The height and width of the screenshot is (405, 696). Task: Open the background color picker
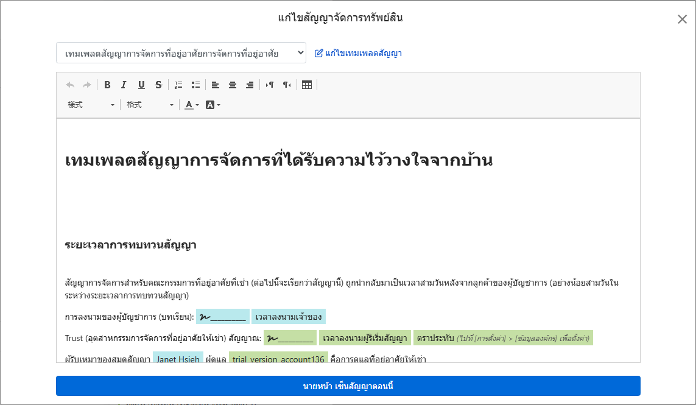tap(213, 105)
